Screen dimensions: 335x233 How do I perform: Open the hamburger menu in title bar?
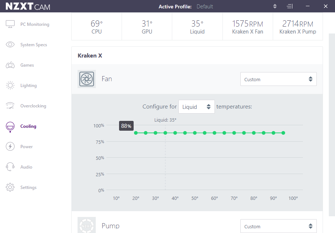pos(289,7)
